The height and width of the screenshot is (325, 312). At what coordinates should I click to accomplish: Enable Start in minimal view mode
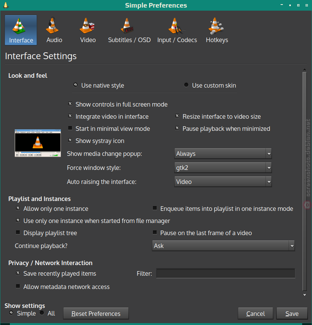click(x=70, y=128)
